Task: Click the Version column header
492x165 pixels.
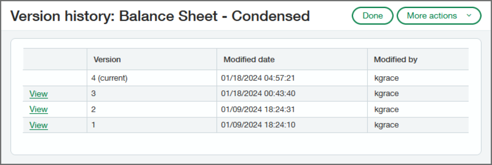Action: 107,59
